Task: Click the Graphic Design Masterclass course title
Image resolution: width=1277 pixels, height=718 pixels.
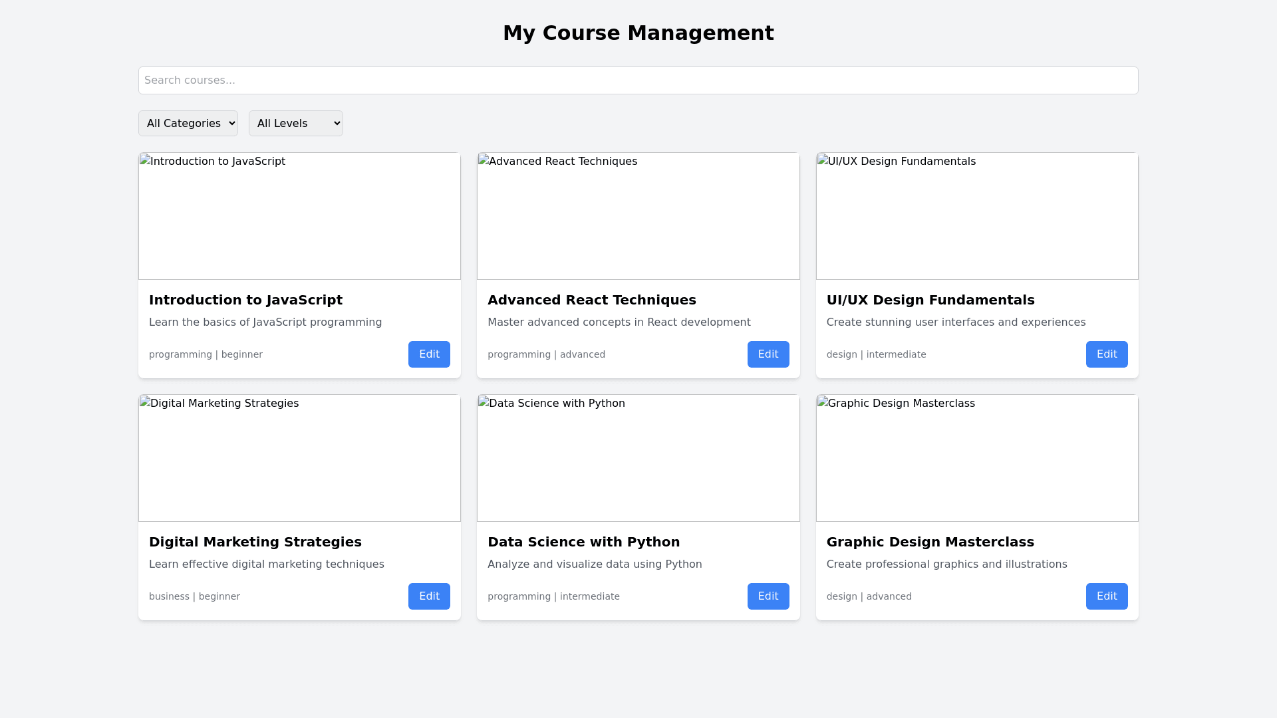Action: click(930, 542)
